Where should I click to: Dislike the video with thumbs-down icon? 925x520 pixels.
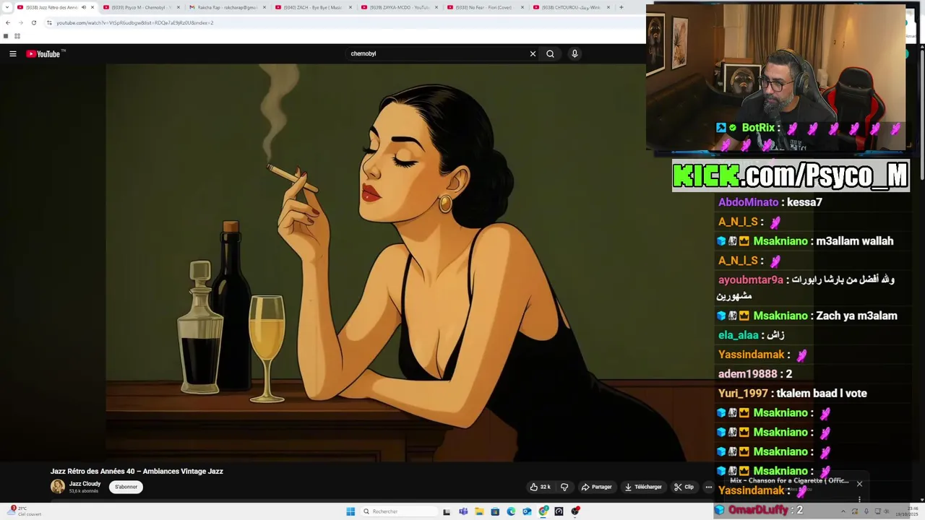(564, 487)
